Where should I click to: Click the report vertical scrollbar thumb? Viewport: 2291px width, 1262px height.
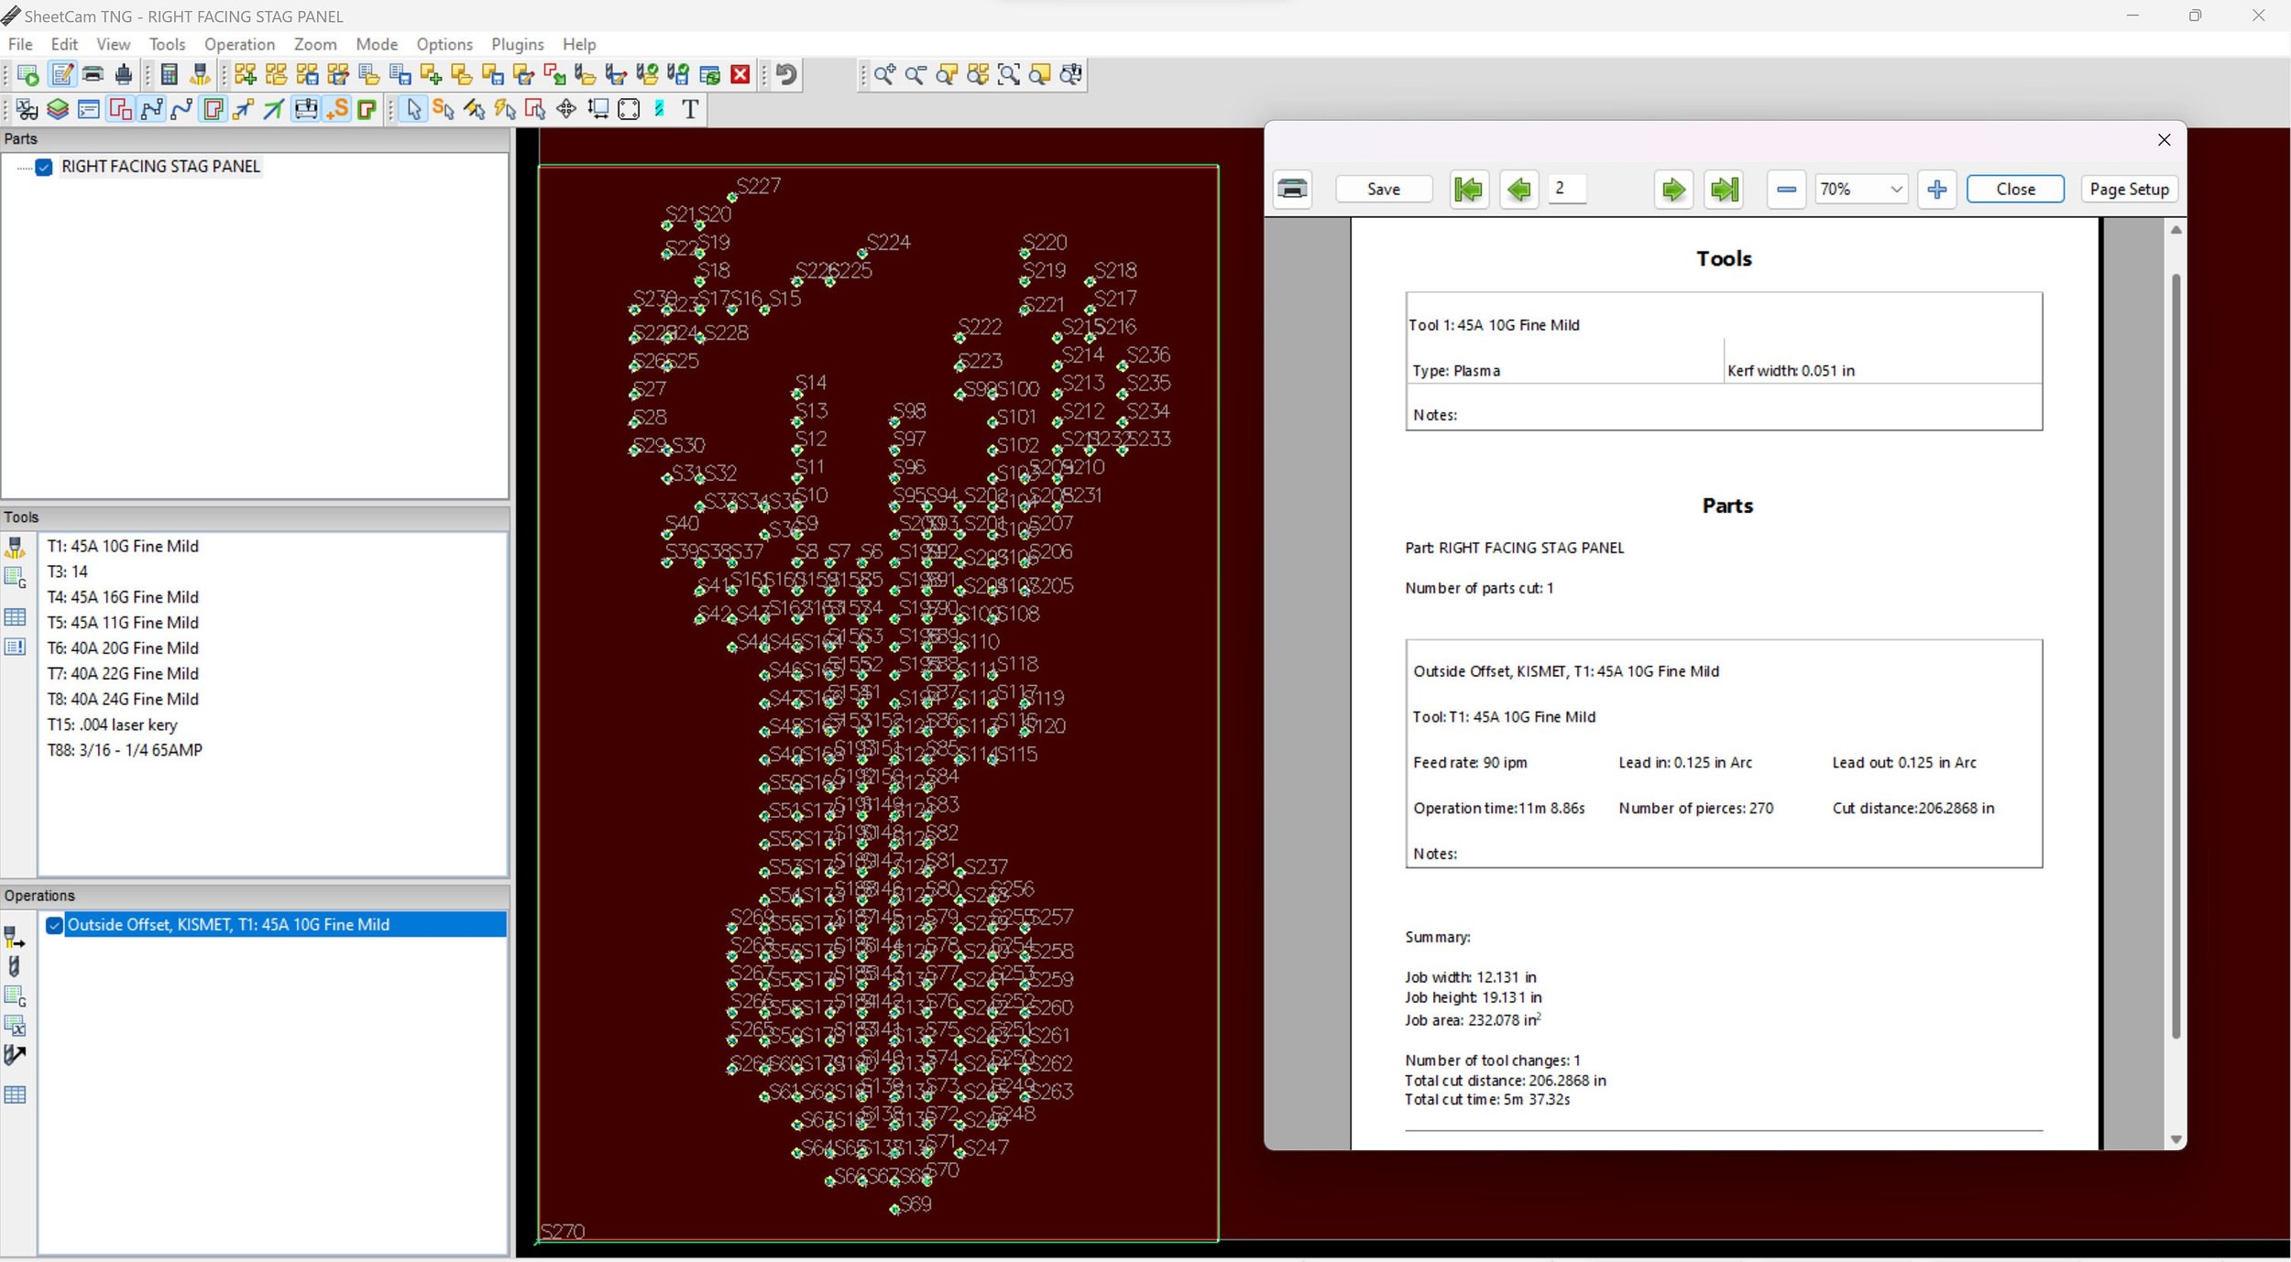2176,655
